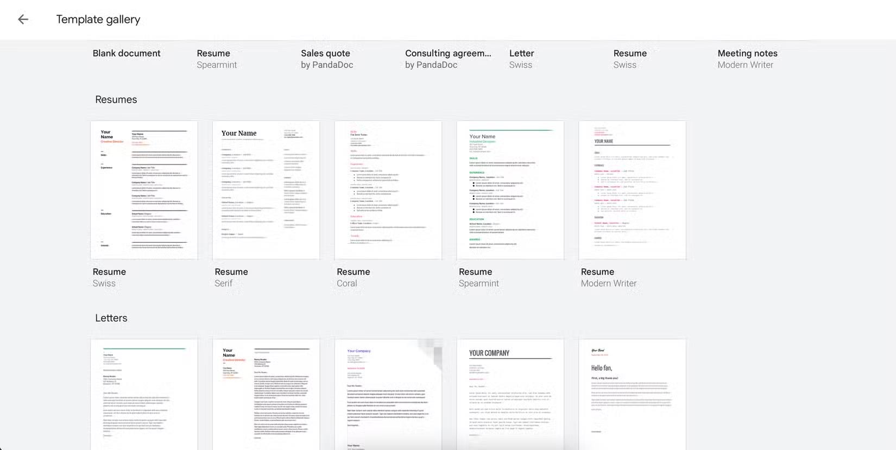Click the Template gallery title
The image size is (896, 450).
[x=98, y=20]
